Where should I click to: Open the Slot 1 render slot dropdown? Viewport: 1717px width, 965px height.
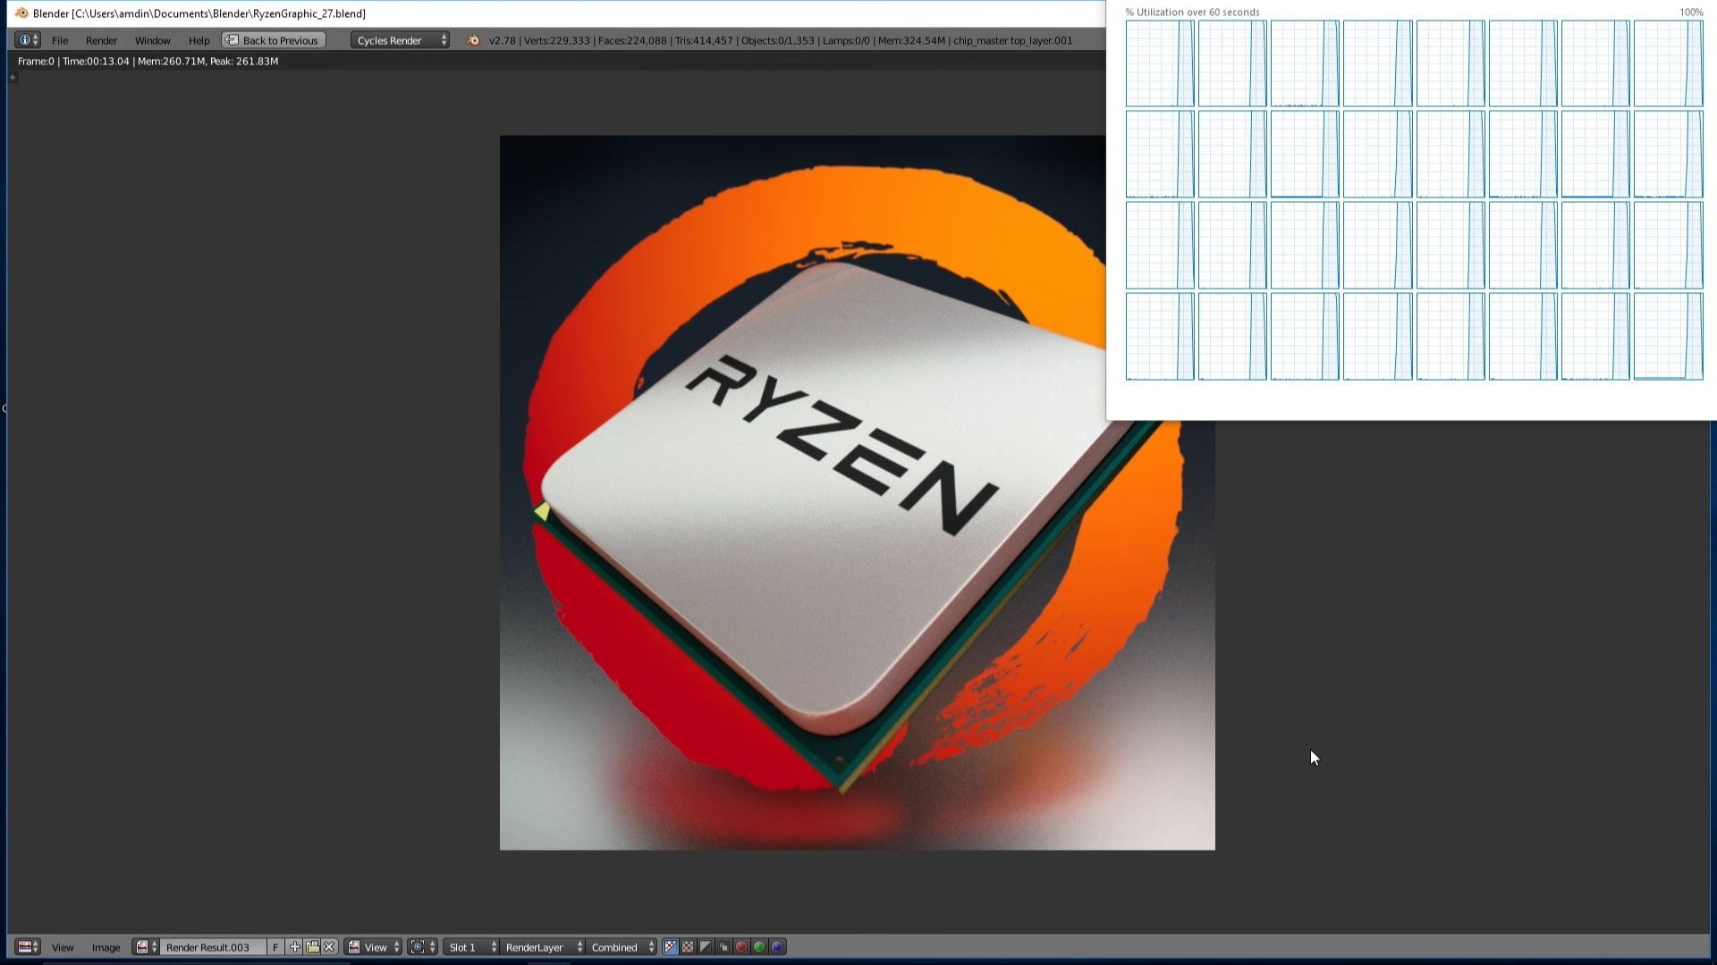click(471, 947)
